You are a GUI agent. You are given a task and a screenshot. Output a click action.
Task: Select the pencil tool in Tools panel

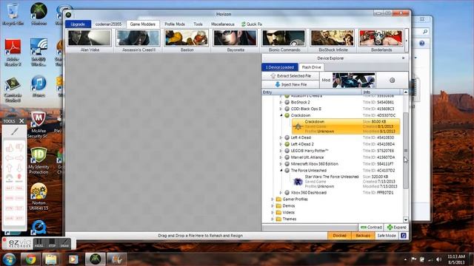pyautogui.click(x=15, y=132)
